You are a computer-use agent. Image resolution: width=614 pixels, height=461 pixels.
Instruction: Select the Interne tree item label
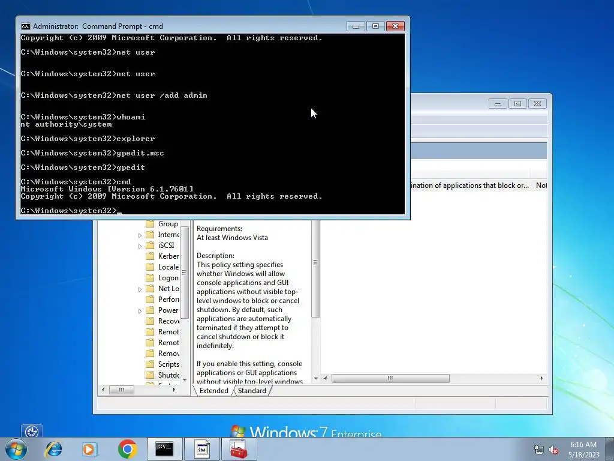[x=168, y=235]
